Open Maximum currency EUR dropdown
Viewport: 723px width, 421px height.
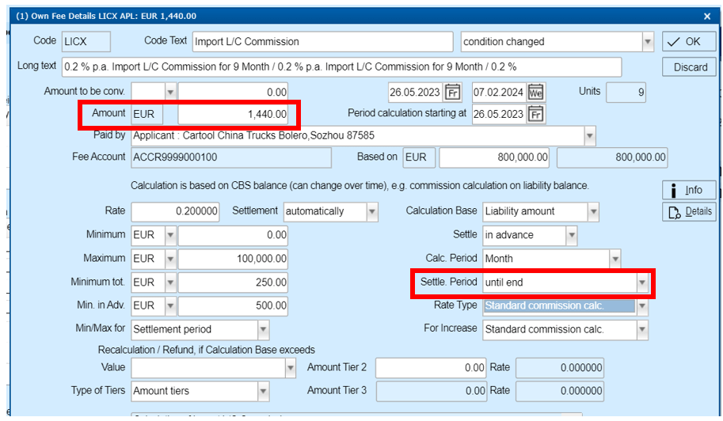pos(170,259)
